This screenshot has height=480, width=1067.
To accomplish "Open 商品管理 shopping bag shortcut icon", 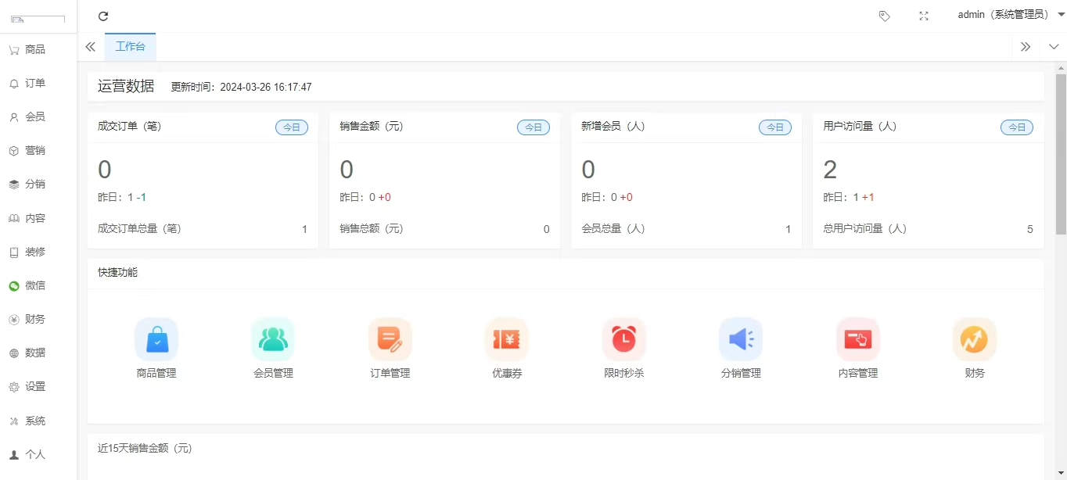I will pyautogui.click(x=156, y=339).
